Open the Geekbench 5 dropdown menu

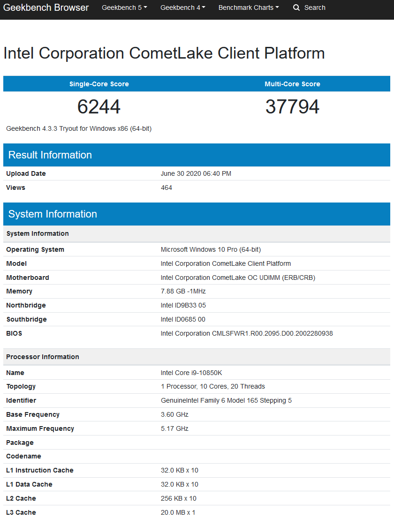pos(124,8)
